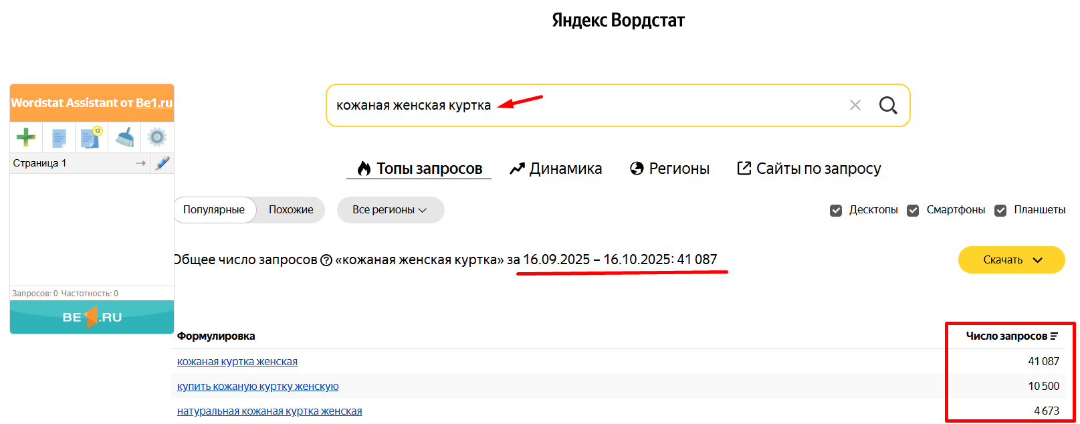Open the Регионы tab
Screen dimensions: 1080x424
[x=670, y=169]
